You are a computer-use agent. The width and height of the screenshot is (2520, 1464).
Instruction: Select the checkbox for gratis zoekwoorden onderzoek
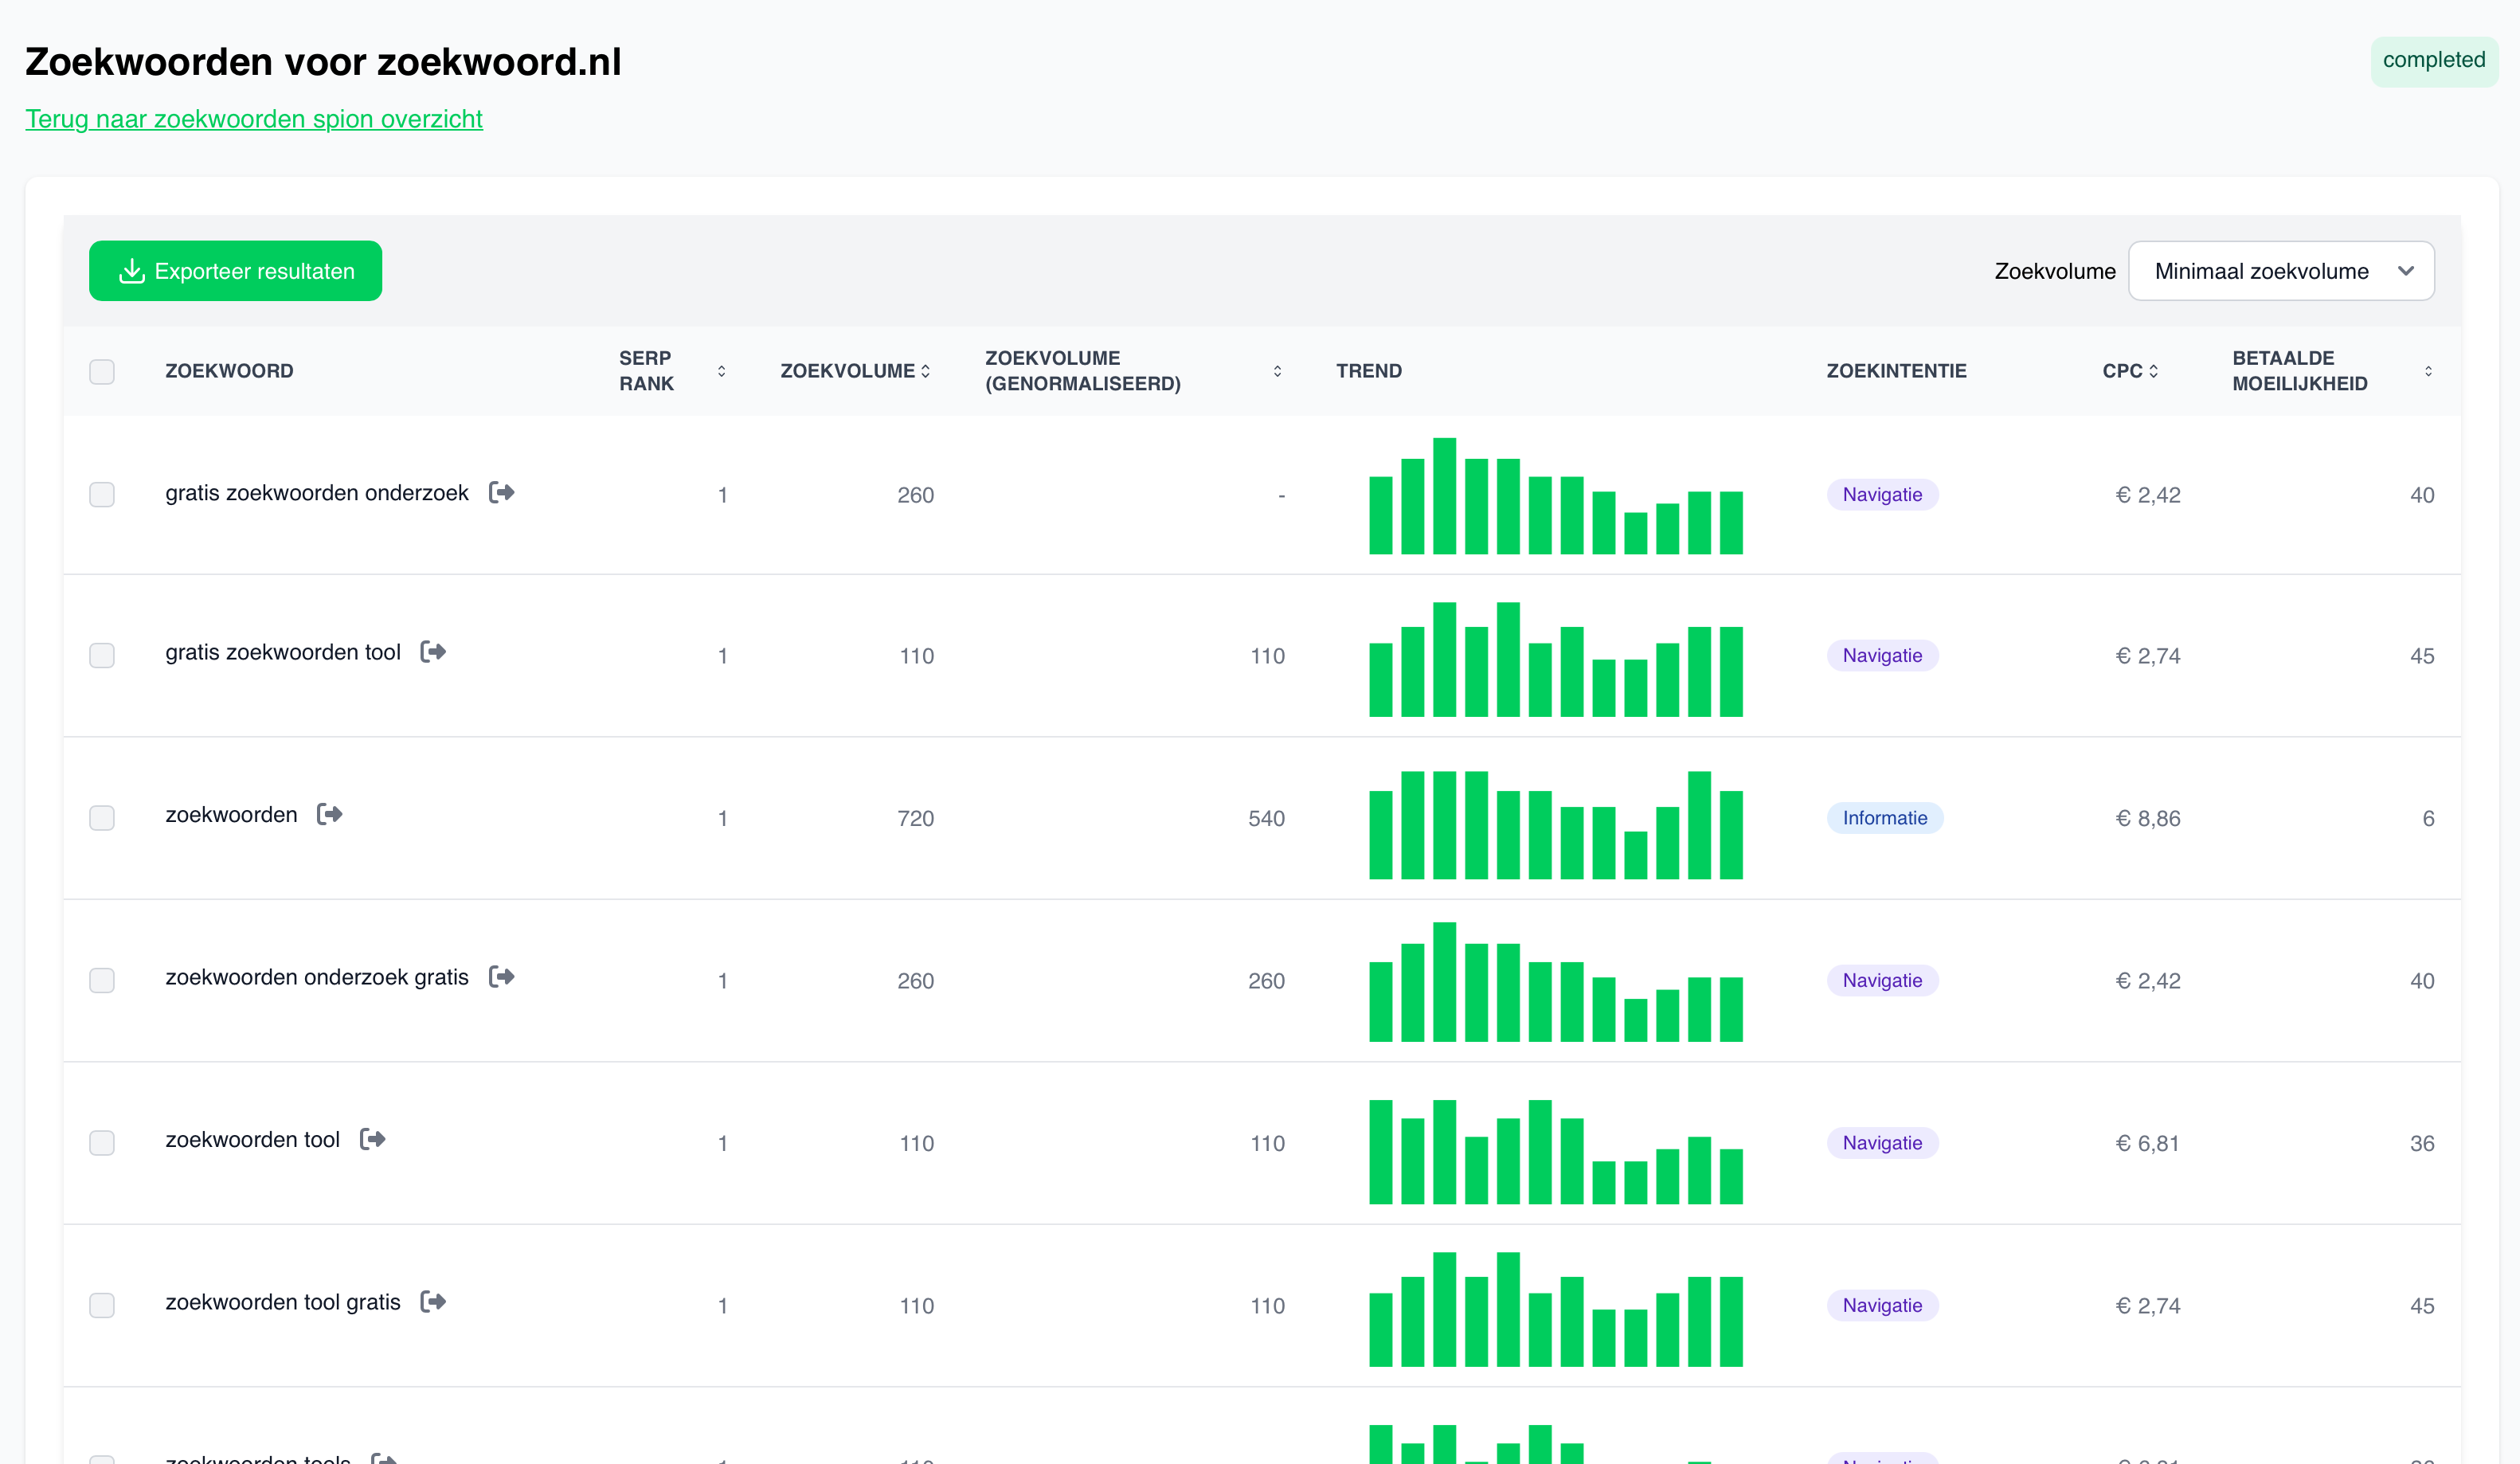coord(103,494)
